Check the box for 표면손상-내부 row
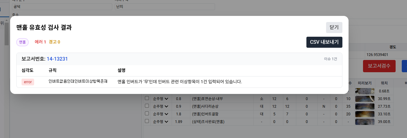 (x=147, y=99)
